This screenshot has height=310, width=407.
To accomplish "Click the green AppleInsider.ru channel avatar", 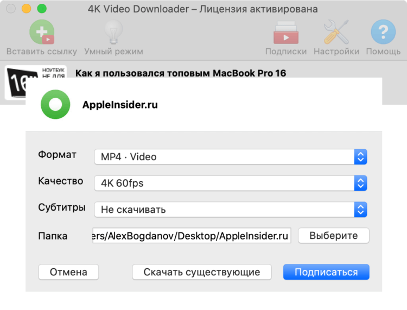I will pyautogui.click(x=55, y=104).
